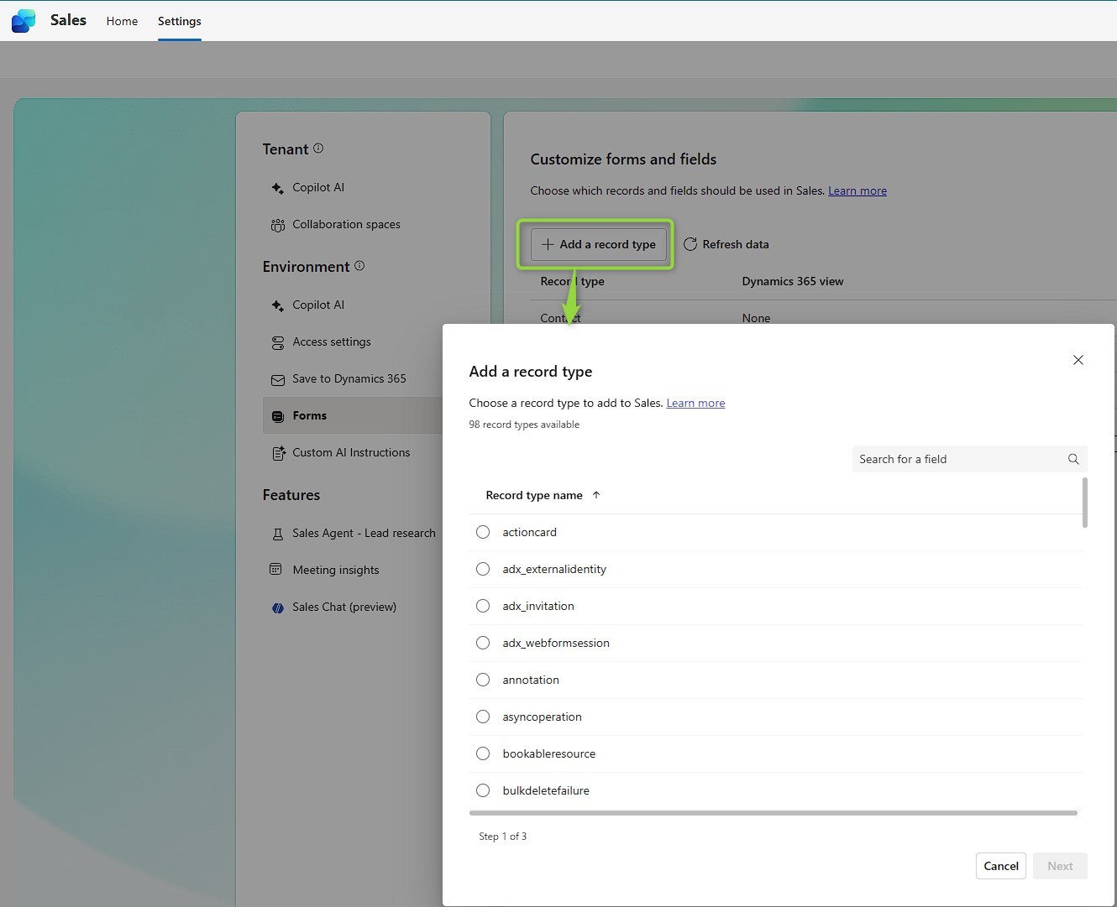The image size is (1117, 907).
Task: Select the adx_invitation radio button
Action: (483, 606)
